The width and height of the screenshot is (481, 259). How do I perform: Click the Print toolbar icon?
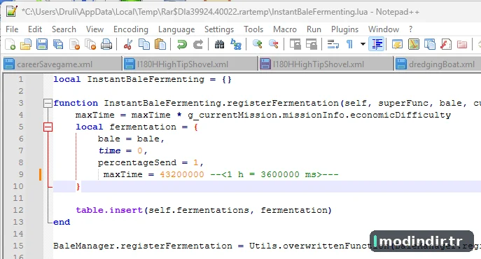point(106,44)
